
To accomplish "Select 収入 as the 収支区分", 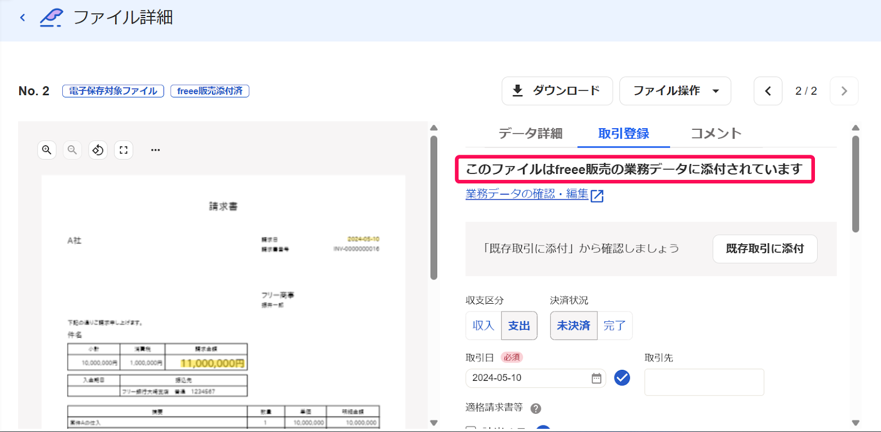I will [x=483, y=326].
